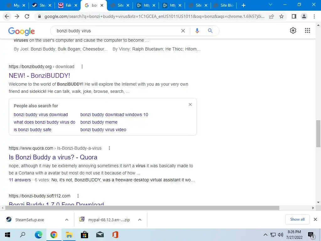The width and height of the screenshot is (321, 241).
Task: Open options for bonzibuddy.org result
Action: (82, 67)
